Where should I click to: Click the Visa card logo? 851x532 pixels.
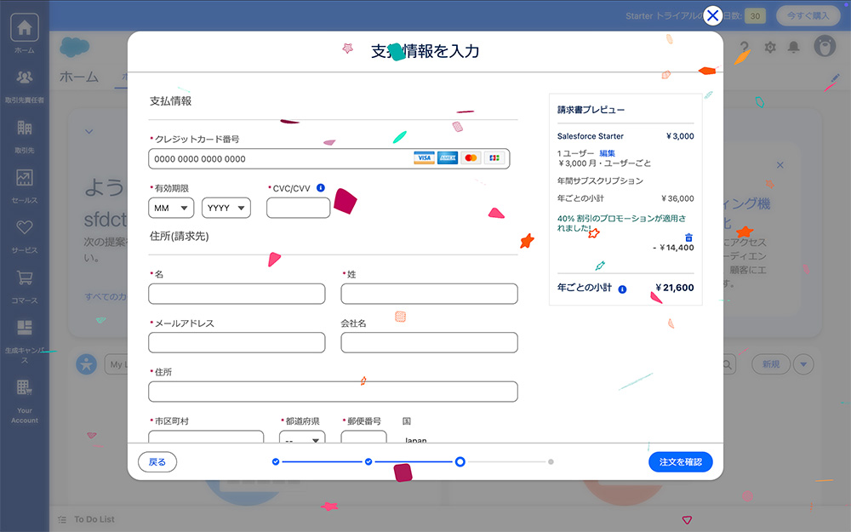(x=424, y=158)
